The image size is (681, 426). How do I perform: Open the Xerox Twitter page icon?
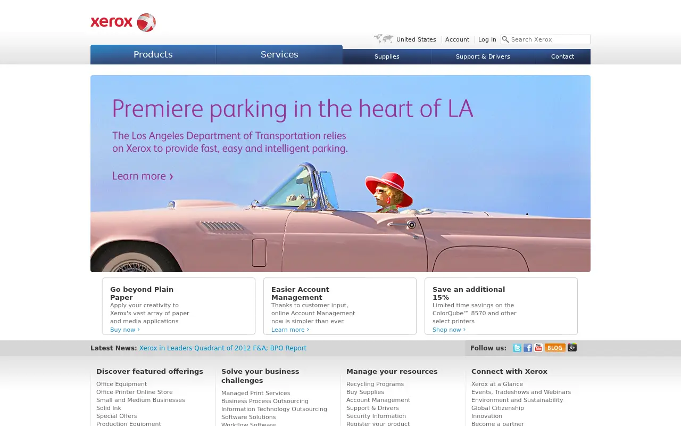click(x=517, y=348)
